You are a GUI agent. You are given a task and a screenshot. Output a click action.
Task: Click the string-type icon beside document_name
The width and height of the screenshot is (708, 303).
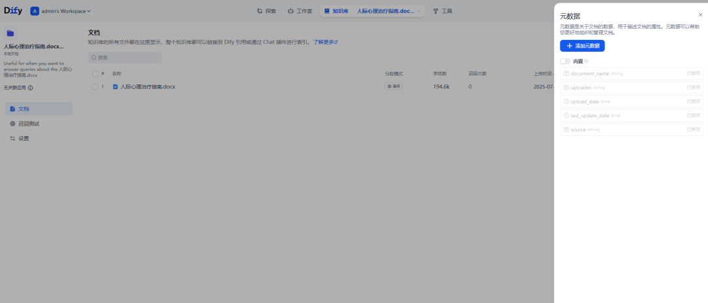click(x=566, y=73)
